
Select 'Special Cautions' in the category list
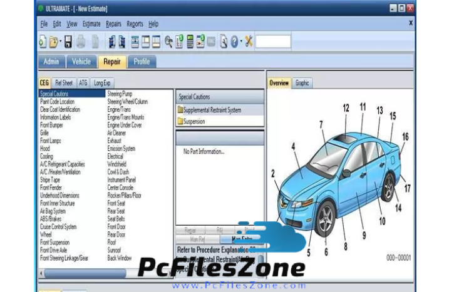(x=72, y=94)
